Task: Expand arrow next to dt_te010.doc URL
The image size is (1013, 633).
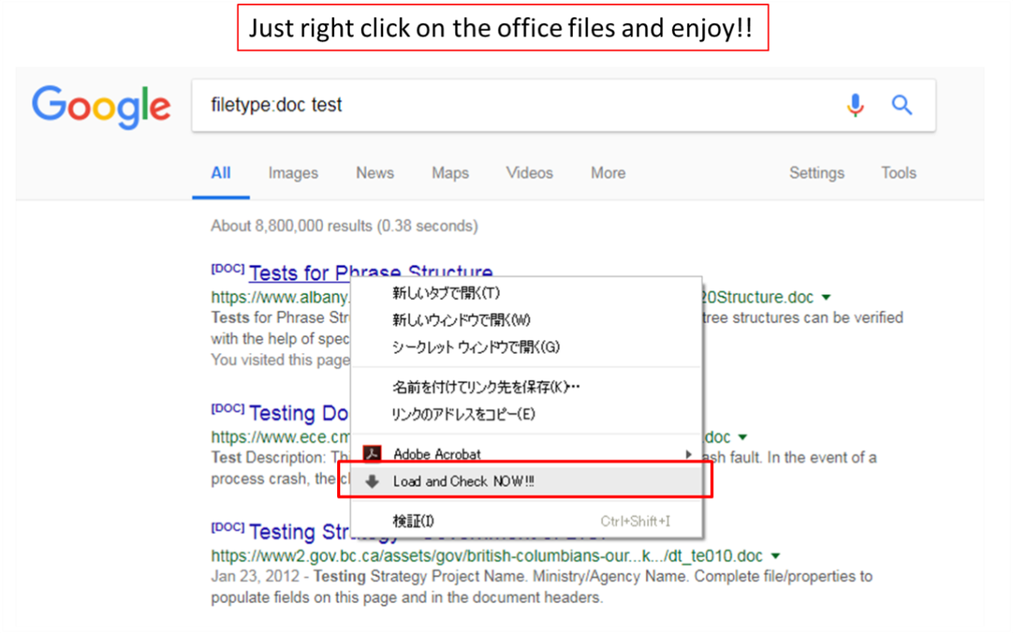Action: click(x=776, y=556)
